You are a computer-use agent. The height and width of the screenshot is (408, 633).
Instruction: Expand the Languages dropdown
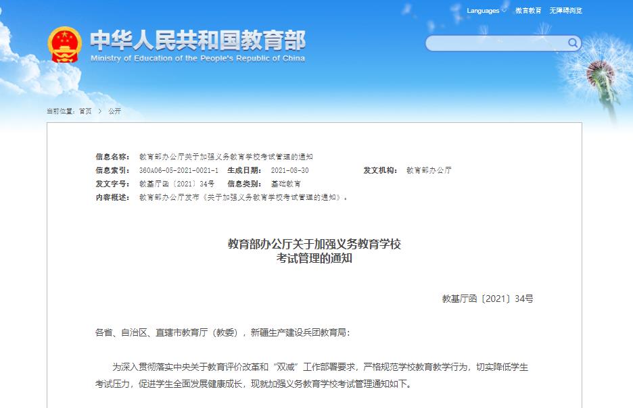pos(486,11)
